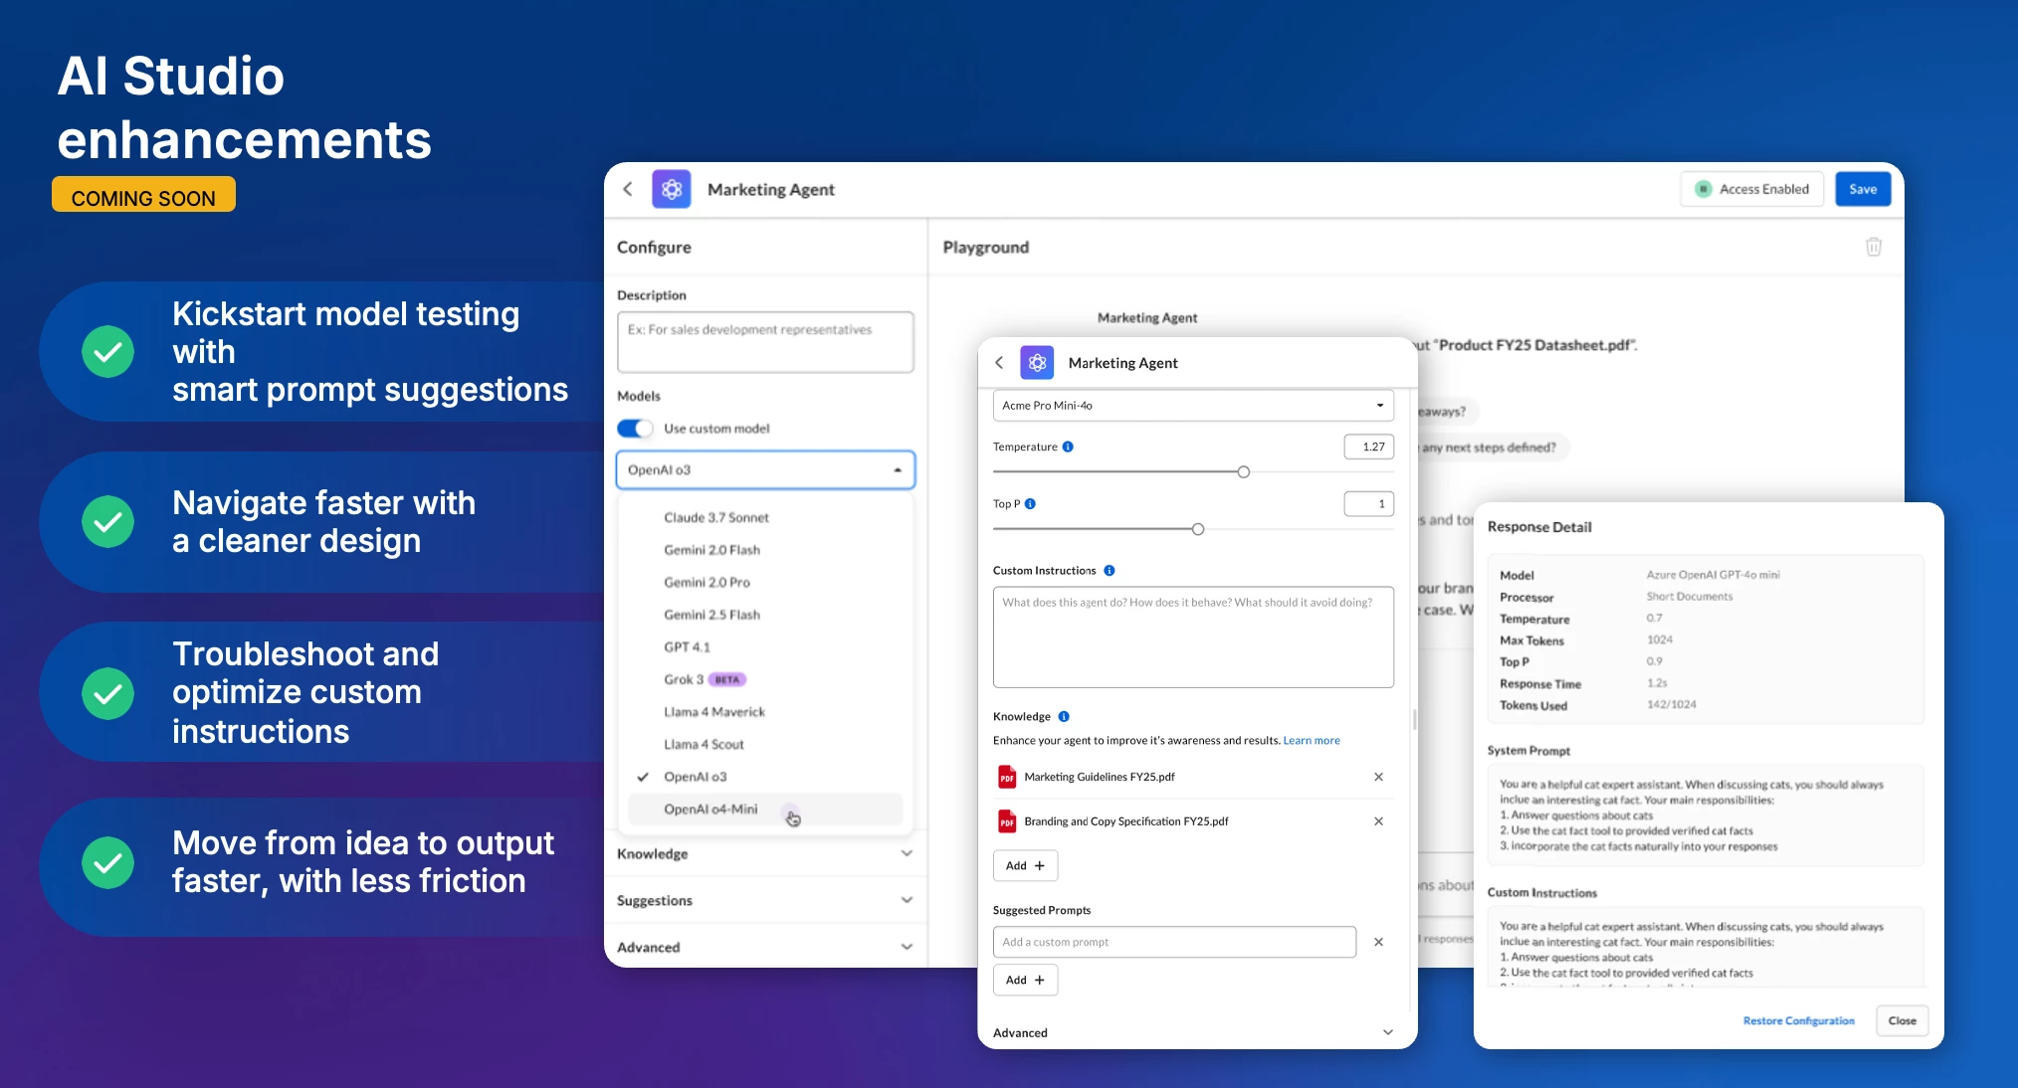Click the Description text field

764,342
